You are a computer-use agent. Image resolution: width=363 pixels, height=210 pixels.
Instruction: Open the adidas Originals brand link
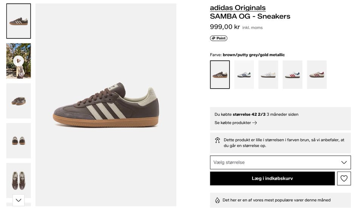[237, 8]
